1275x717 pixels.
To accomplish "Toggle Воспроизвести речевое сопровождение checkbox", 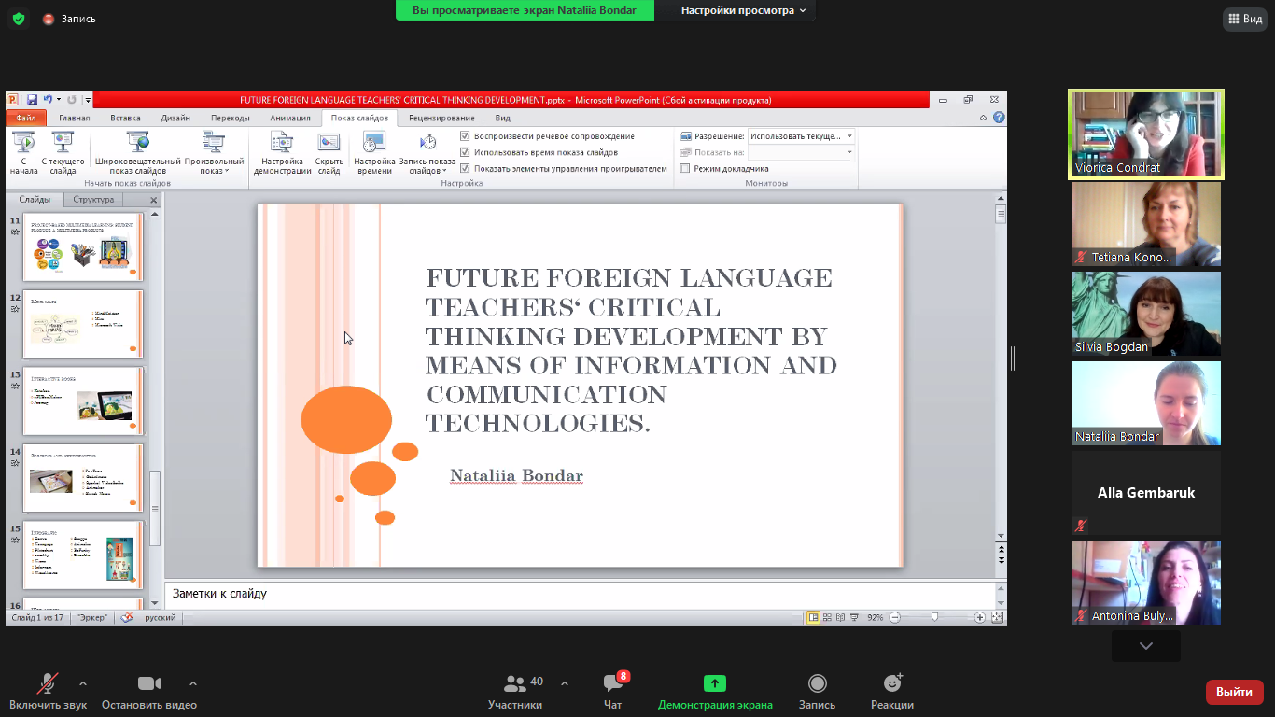I will [465, 136].
